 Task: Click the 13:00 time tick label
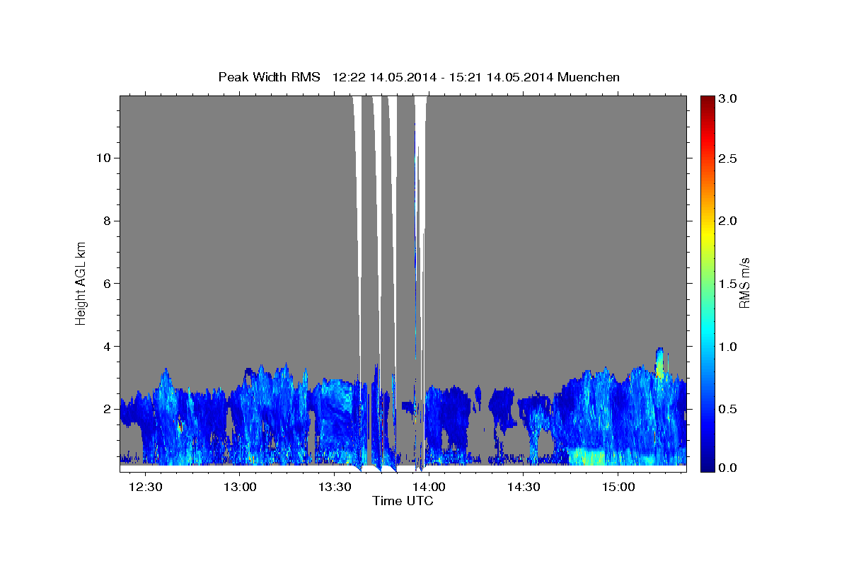pos(240,487)
